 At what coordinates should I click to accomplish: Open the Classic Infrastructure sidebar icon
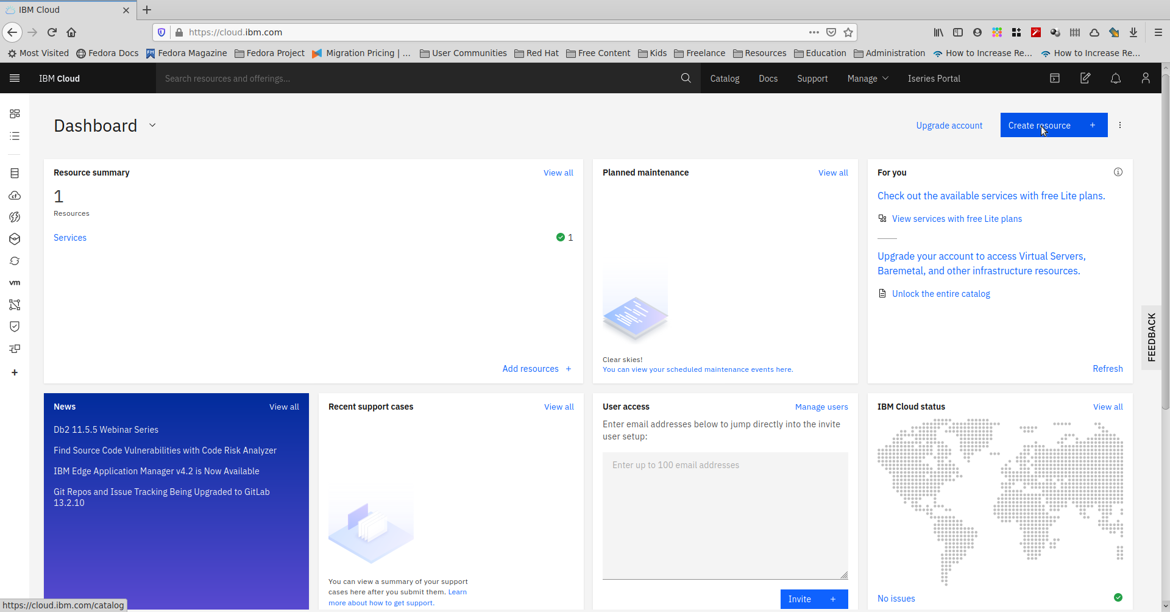(15, 173)
